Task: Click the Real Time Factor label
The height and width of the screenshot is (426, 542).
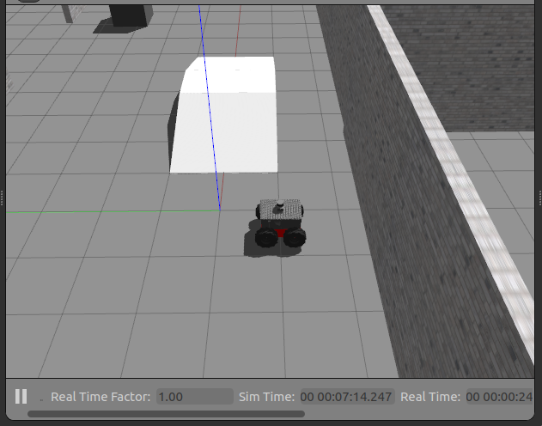Action: click(100, 397)
